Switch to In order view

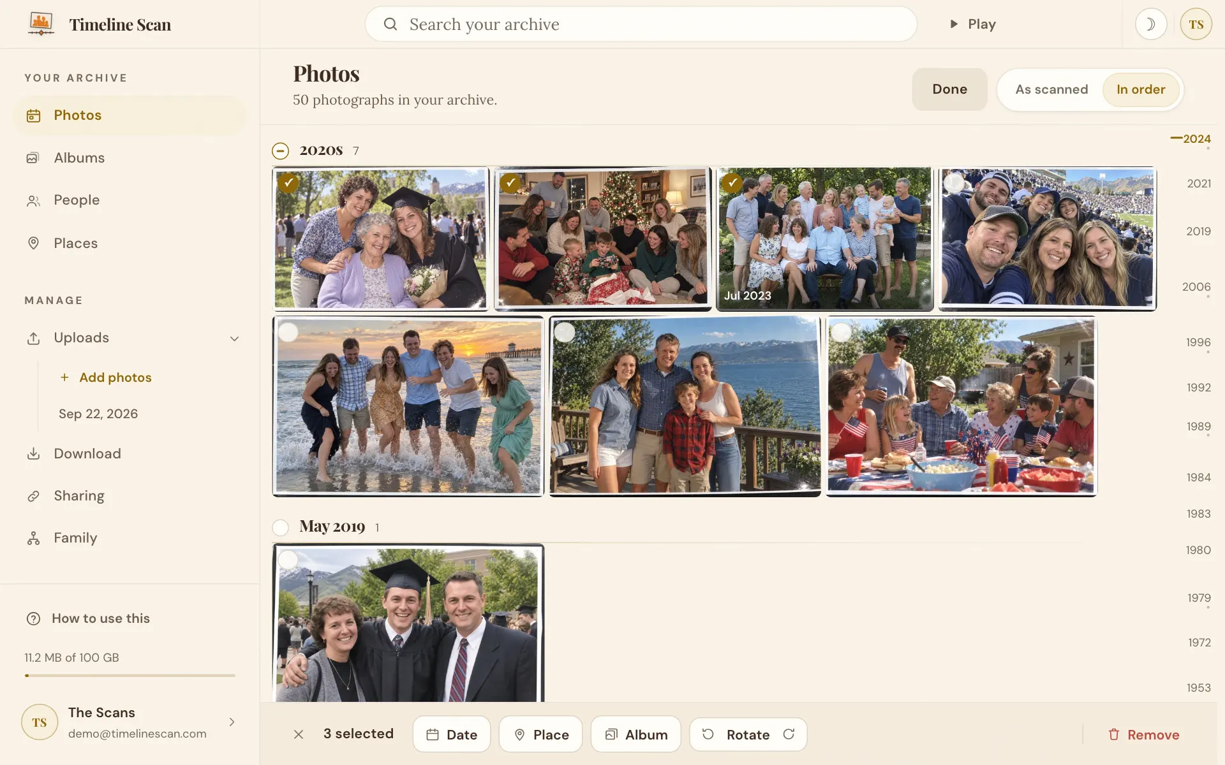pos(1141,89)
